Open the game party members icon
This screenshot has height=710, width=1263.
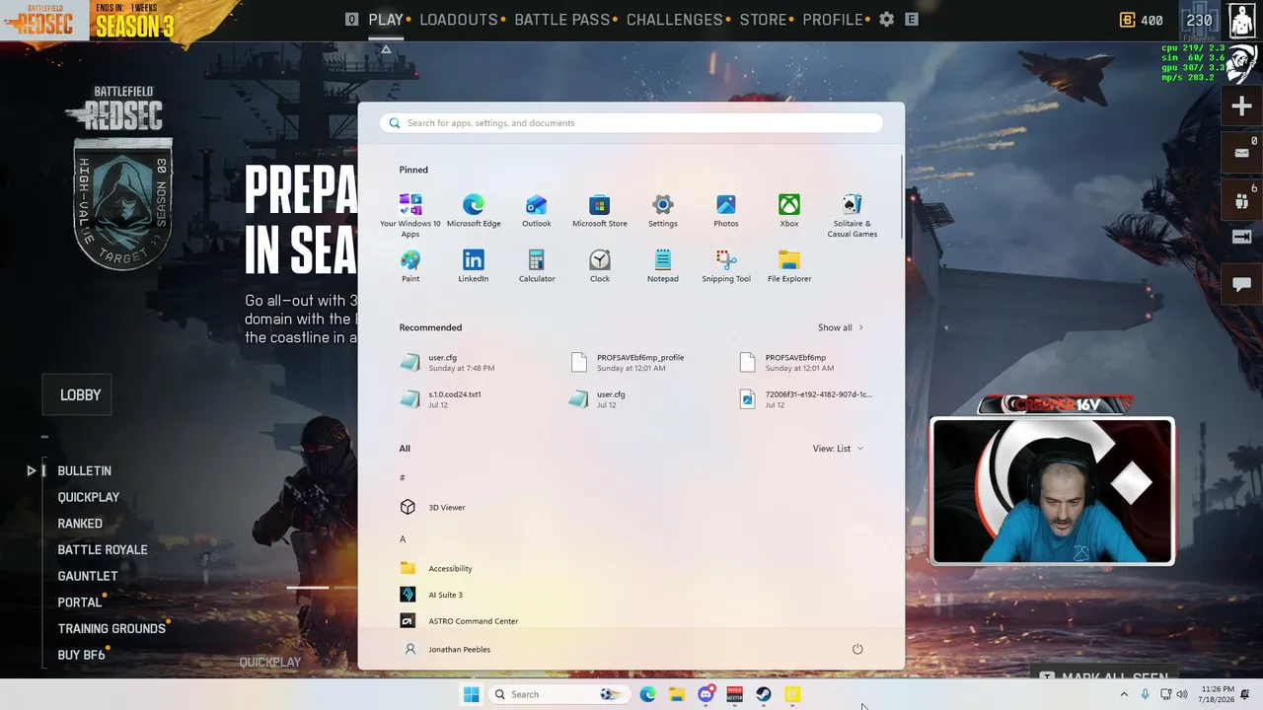[x=1241, y=199]
